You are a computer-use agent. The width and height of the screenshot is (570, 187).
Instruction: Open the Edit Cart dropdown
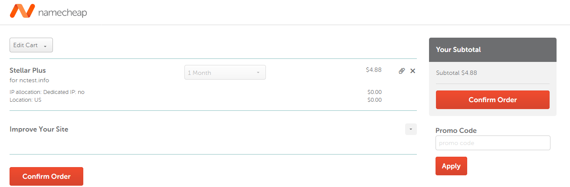pyautogui.click(x=31, y=45)
